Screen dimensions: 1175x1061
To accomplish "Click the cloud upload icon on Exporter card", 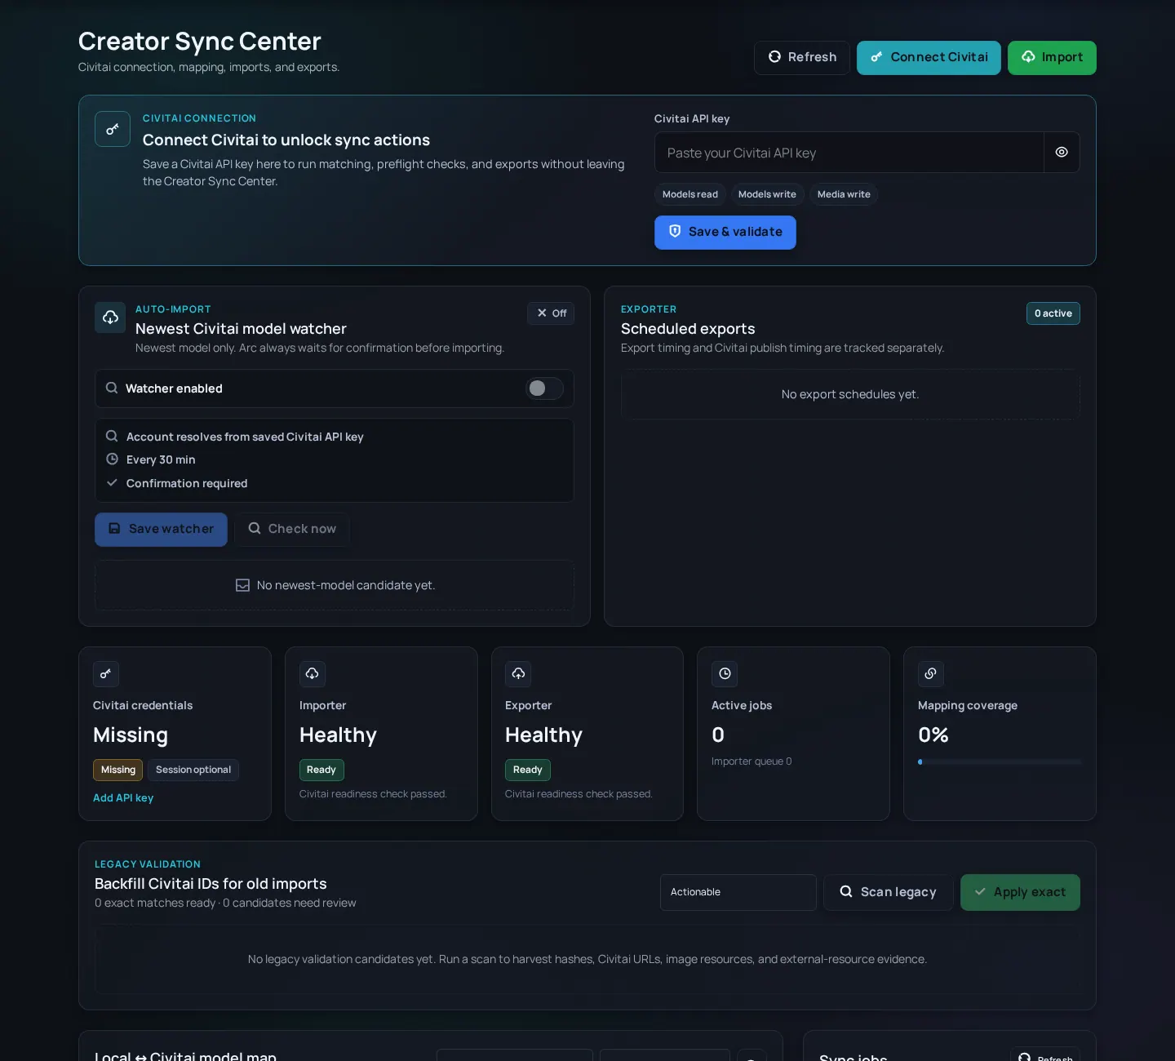I will click(x=518, y=674).
